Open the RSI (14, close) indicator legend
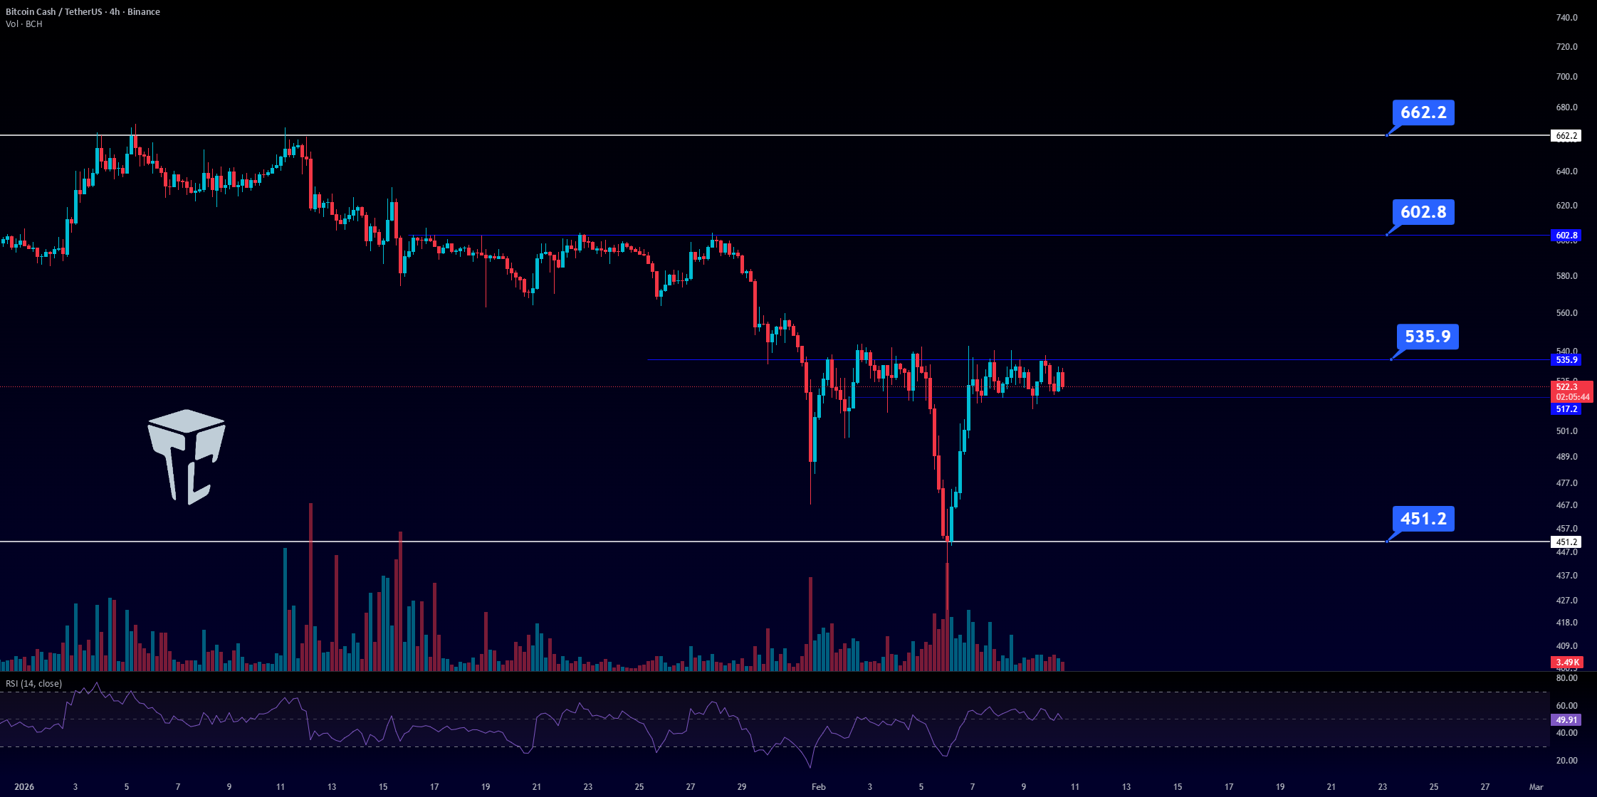The image size is (1597, 797). tap(33, 683)
